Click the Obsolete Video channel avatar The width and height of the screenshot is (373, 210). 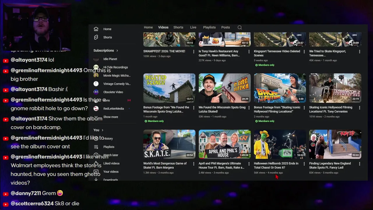point(96,92)
